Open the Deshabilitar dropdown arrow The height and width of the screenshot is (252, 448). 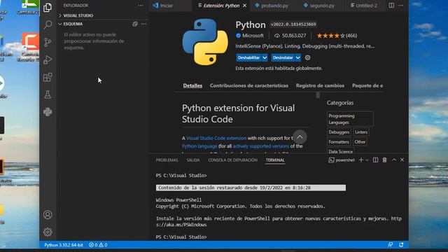[265, 57]
